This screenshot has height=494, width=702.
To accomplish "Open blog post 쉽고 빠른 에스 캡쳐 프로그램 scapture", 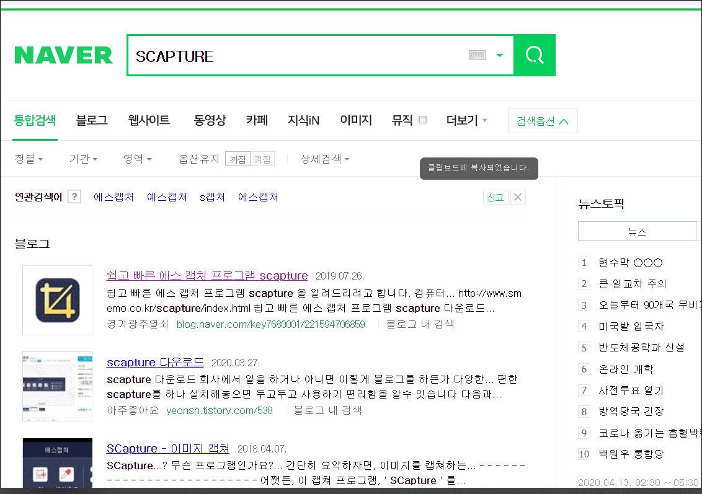I will point(207,276).
